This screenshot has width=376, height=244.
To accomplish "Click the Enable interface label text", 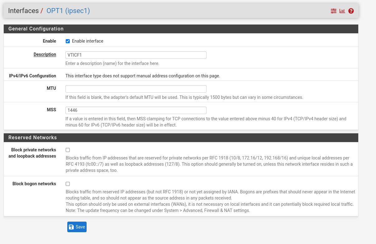I will (87, 41).
